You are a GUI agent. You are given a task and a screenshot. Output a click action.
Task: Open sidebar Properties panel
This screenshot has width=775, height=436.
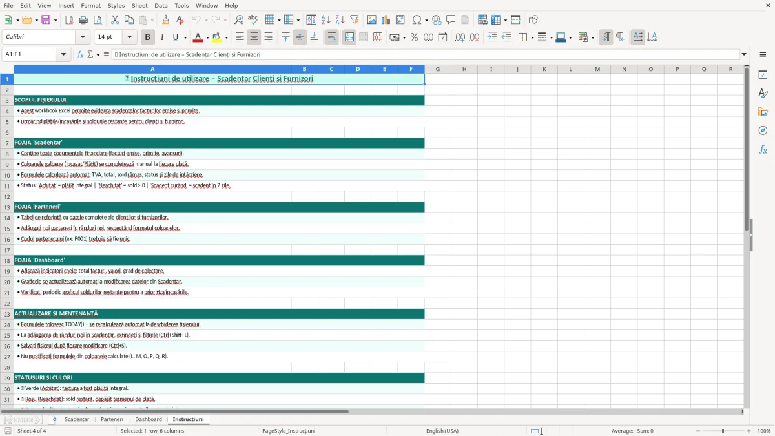pos(763,74)
